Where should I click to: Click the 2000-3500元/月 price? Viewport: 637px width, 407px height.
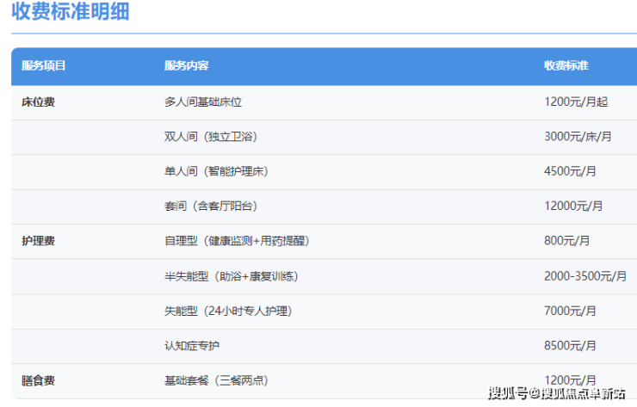pos(585,276)
